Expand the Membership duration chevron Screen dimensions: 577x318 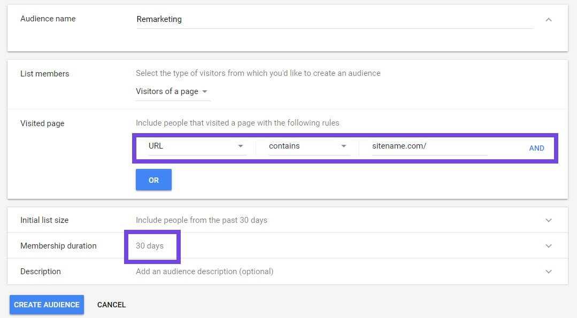548,246
